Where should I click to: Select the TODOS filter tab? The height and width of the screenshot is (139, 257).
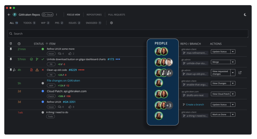29,23
